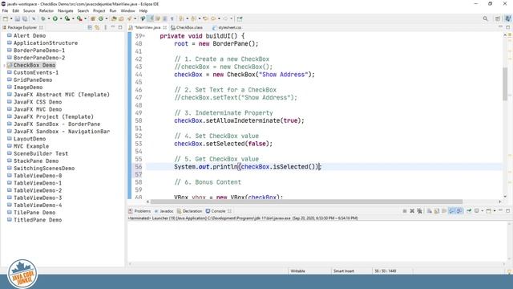
Task: Jump to Previous Annotation icon
Action: point(193,19)
